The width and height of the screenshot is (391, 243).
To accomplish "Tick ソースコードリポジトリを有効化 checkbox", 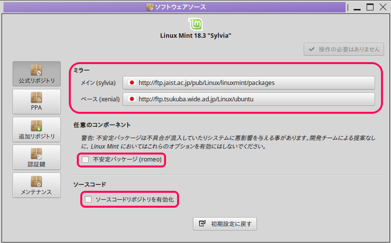I will [88, 199].
